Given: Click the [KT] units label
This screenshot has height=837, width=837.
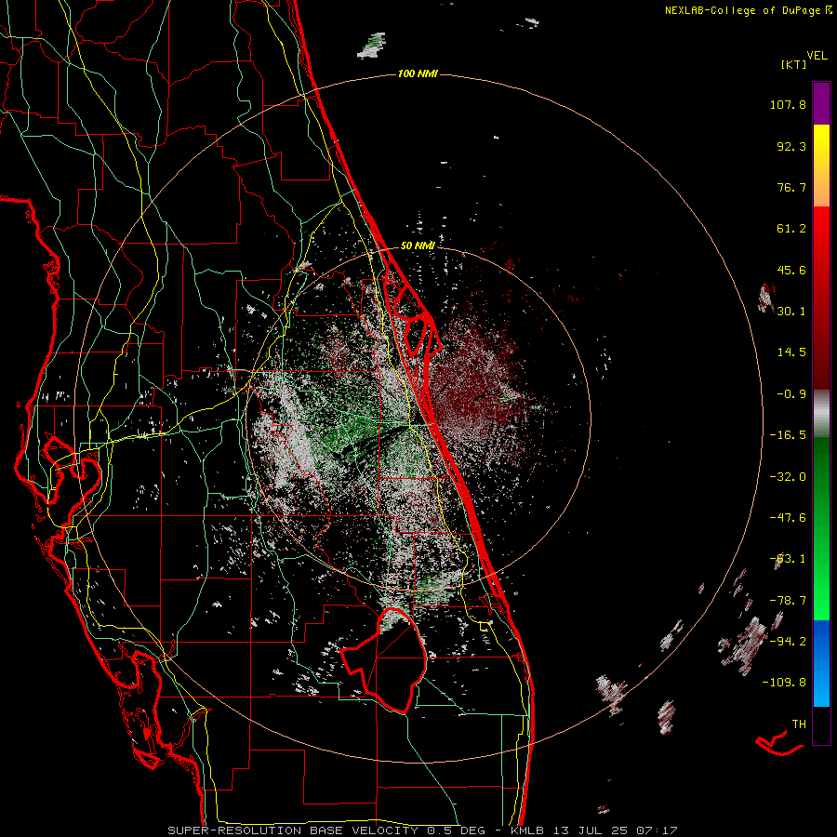Looking at the screenshot, I should 793,64.
